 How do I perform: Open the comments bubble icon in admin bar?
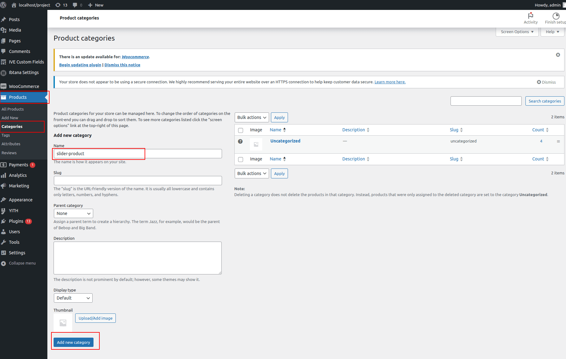click(x=75, y=5)
